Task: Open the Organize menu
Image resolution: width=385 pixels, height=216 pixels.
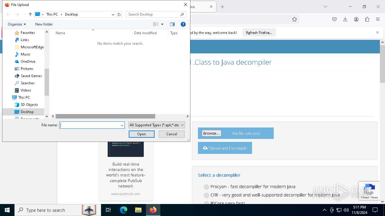Action: pyautogui.click(x=17, y=24)
